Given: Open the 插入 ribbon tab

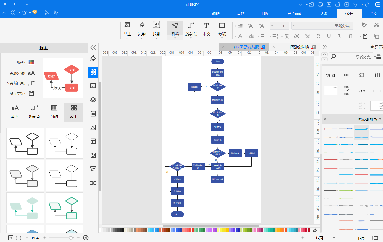Looking at the screenshot, I should point(324,14).
